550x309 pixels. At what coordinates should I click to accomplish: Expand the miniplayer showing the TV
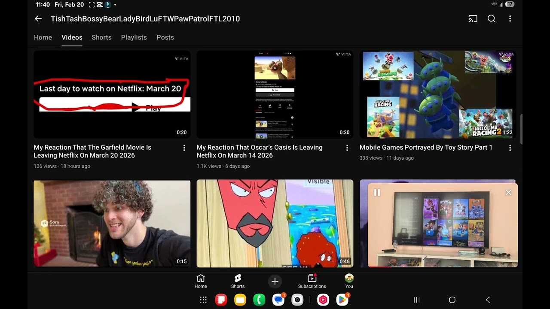pyautogui.click(x=443, y=225)
